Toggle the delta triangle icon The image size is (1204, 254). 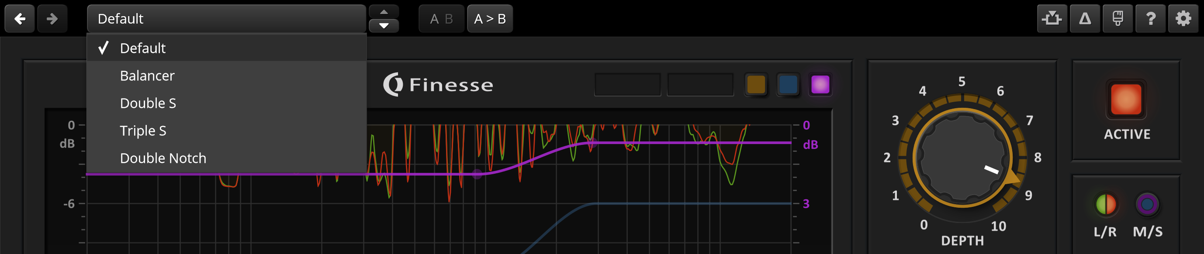click(1085, 19)
